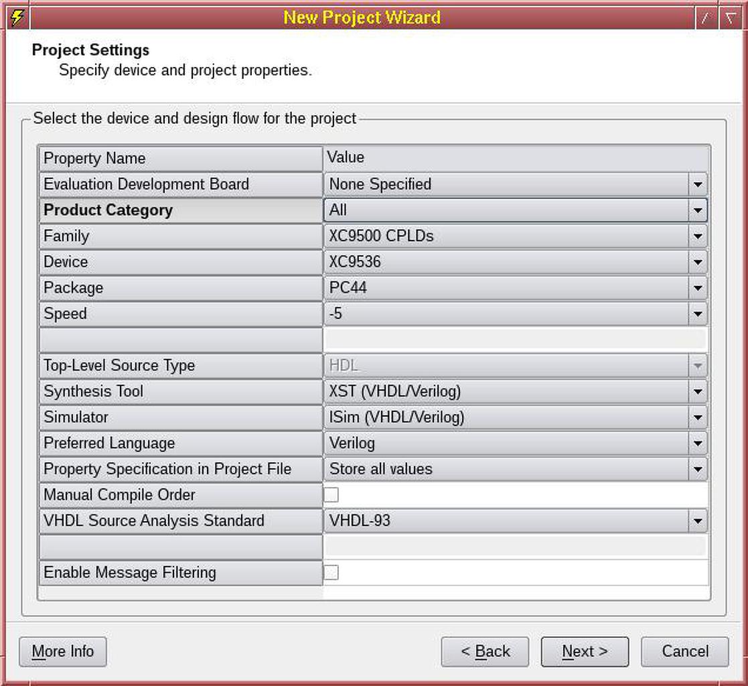
Task: Open the Family dropdown showing XC9500 CPLDs
Action: (697, 236)
